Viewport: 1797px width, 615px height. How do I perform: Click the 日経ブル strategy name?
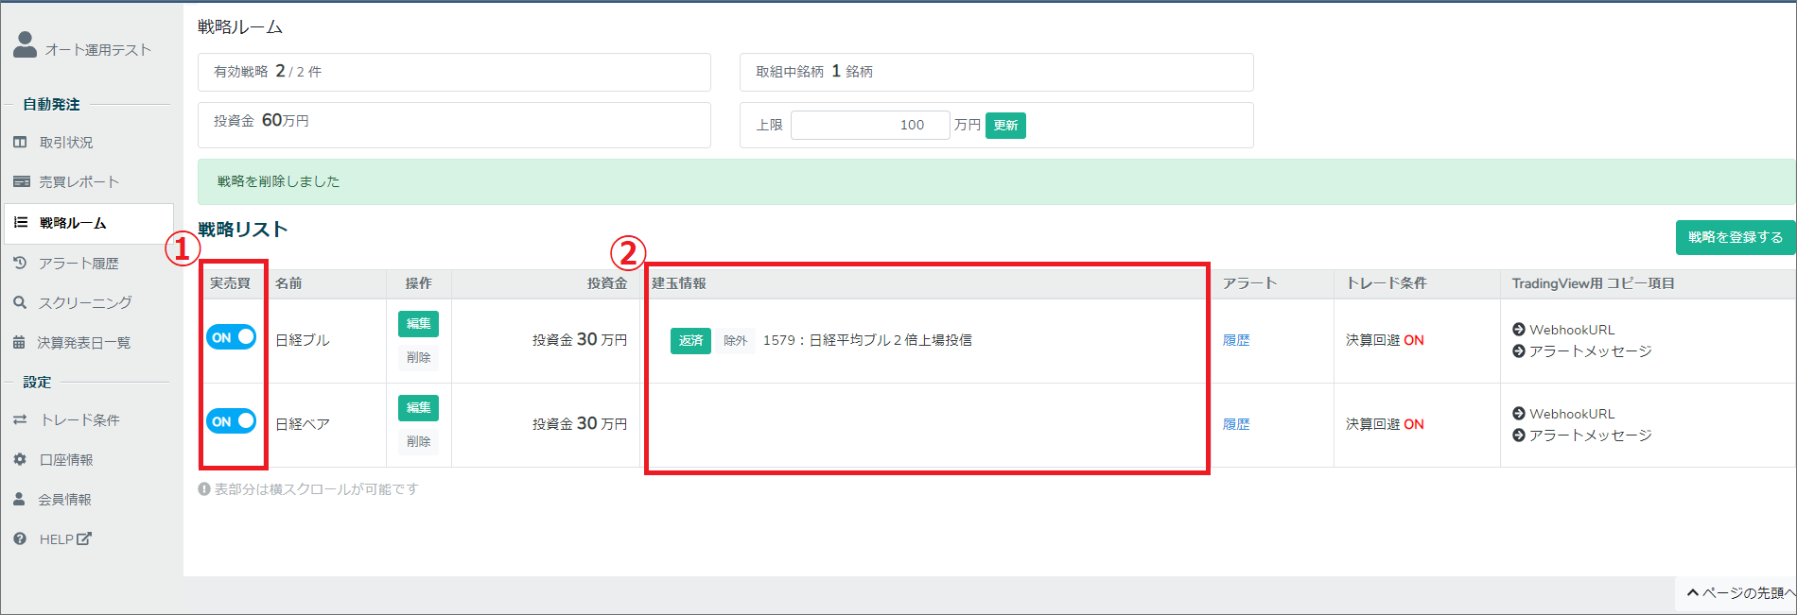(x=303, y=340)
